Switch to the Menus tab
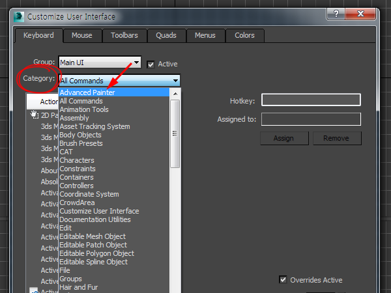The width and height of the screenshot is (391, 293). pos(205,35)
